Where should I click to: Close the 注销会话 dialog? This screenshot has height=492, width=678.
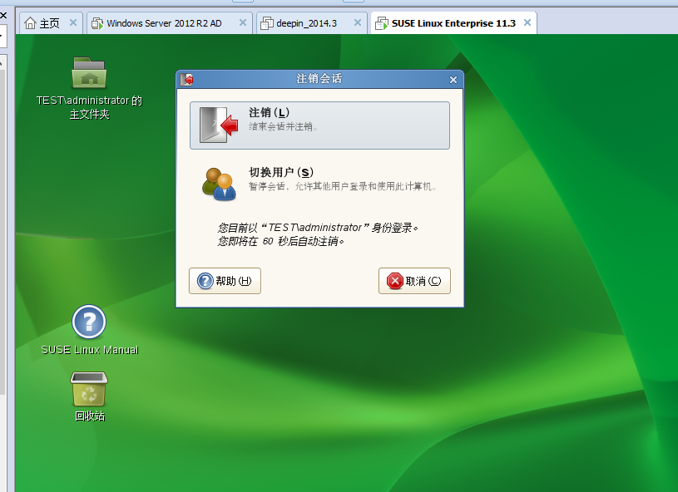click(x=453, y=80)
